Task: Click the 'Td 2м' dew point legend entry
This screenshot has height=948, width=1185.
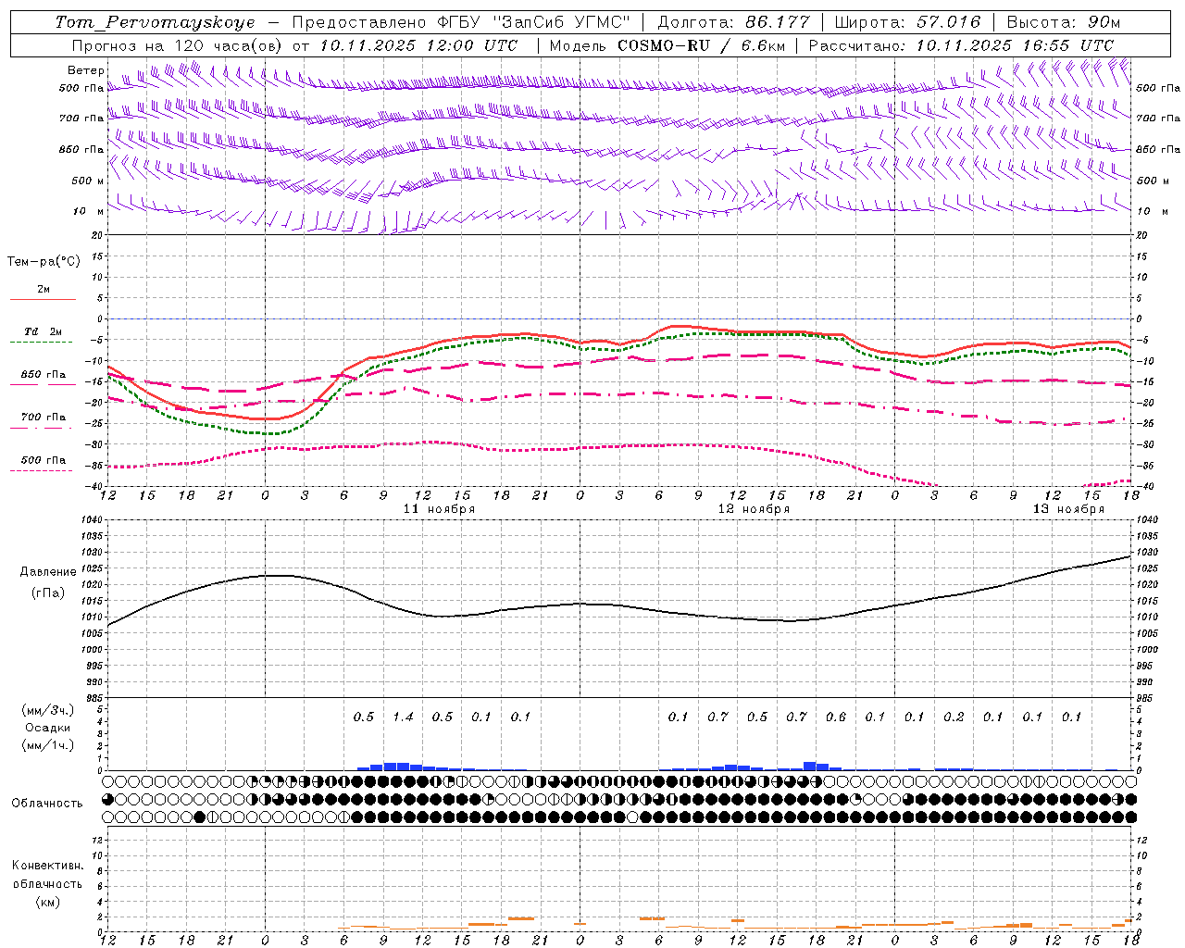Action: coord(44,331)
